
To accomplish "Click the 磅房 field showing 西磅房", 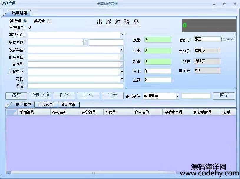I will click(x=207, y=61).
